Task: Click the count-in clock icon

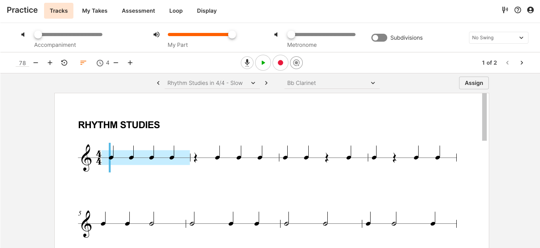Action: click(100, 62)
